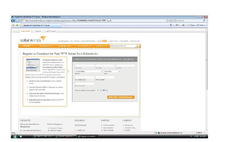Click the first name input field
The width and height of the screenshot is (227, 142).
[85, 65]
